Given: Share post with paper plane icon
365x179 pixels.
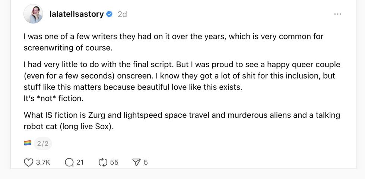Looking at the screenshot, I should (x=137, y=162).
